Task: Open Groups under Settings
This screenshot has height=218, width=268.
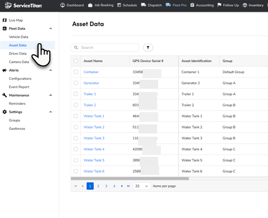Action: pyautogui.click(x=14, y=120)
